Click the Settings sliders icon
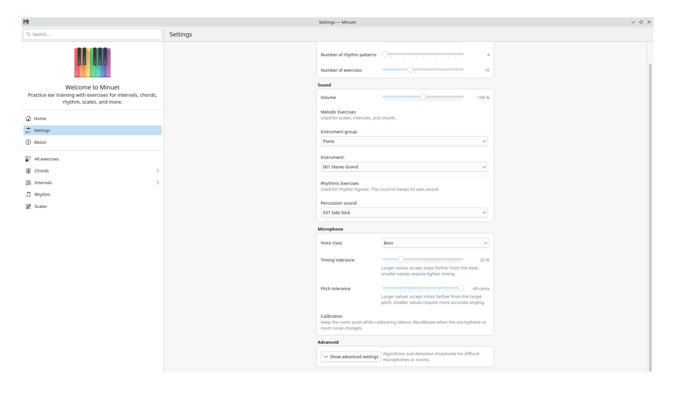 click(28, 130)
